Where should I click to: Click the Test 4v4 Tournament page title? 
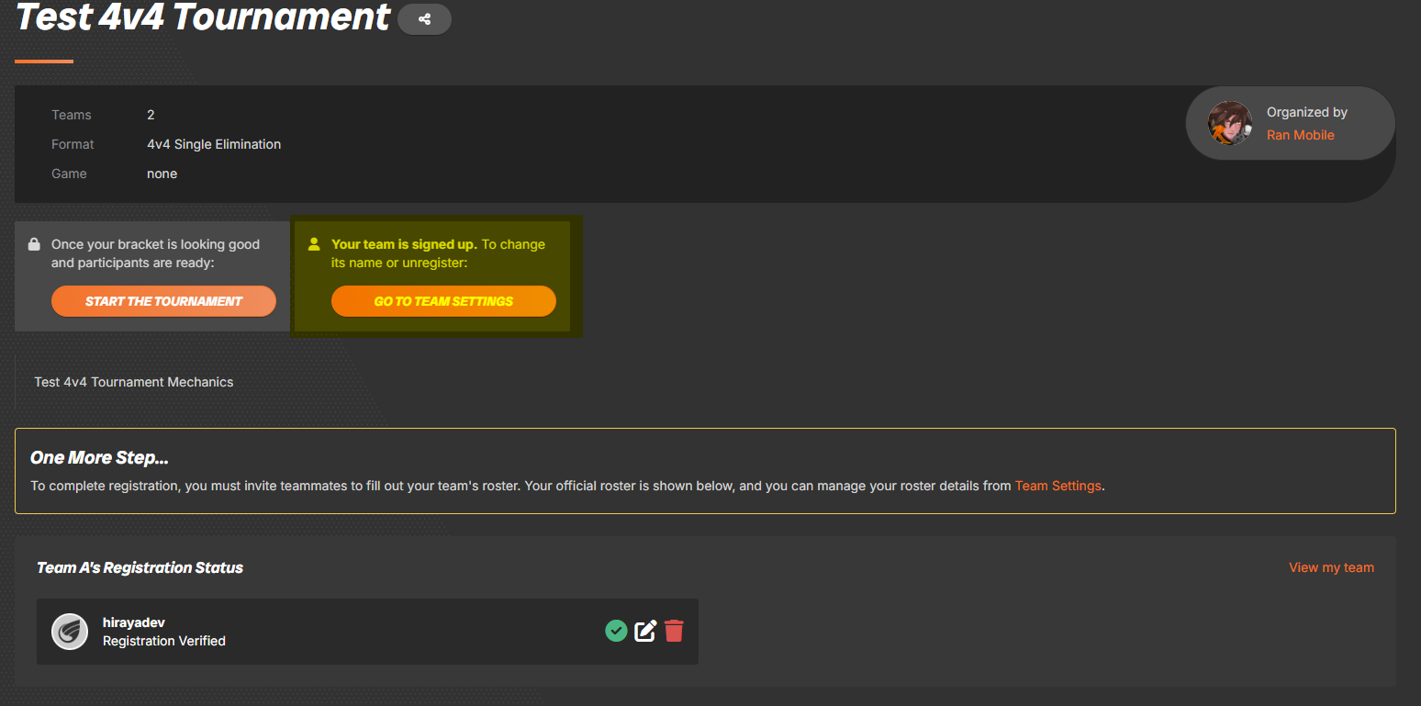pos(204,17)
